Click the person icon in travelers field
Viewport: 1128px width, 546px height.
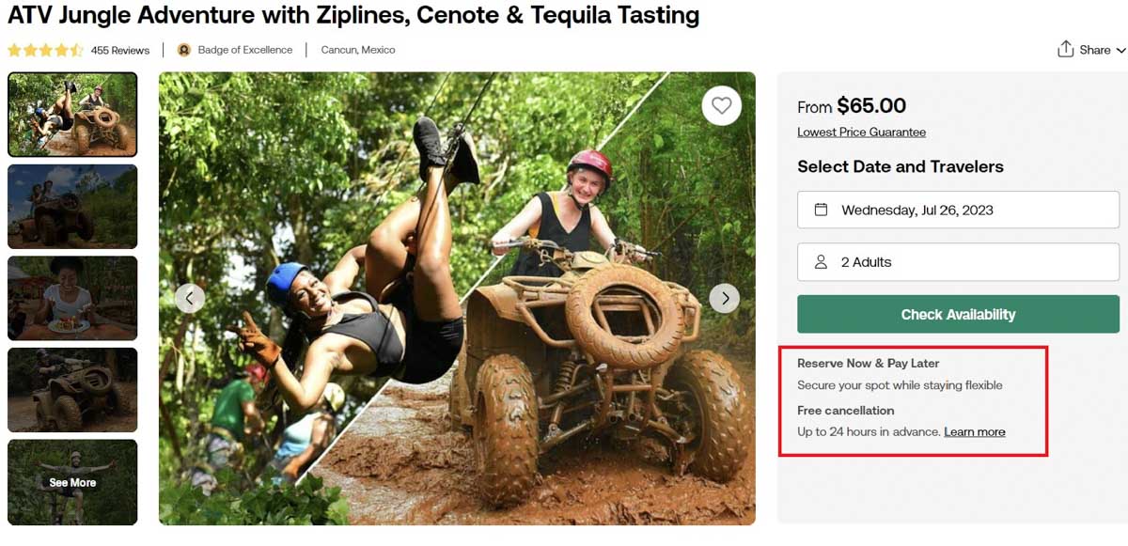pos(821,262)
